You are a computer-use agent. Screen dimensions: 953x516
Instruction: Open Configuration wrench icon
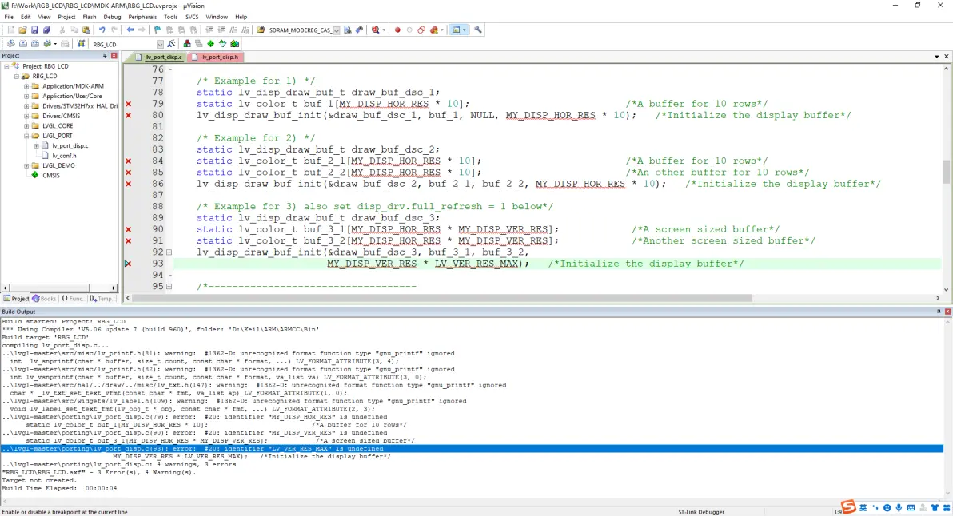pyautogui.click(x=478, y=30)
